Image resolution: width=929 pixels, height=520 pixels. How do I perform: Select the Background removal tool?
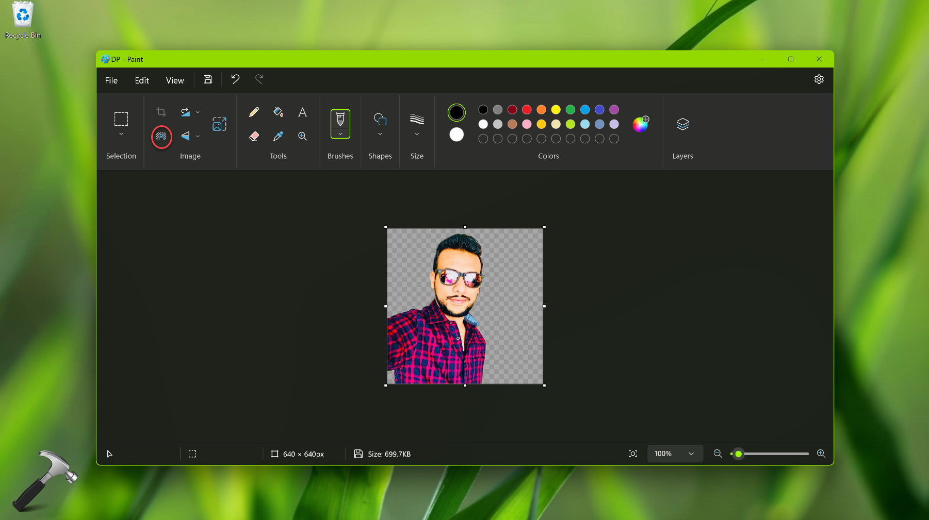[x=161, y=137]
